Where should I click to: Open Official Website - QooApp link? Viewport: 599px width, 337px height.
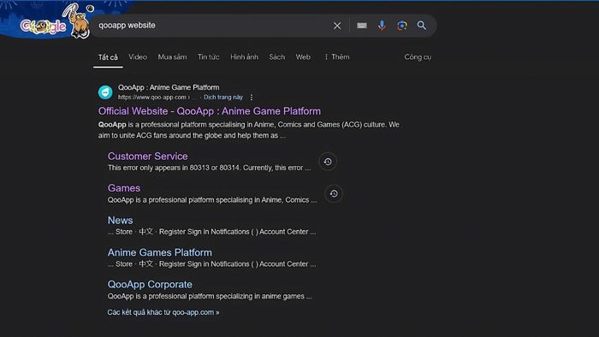[x=210, y=111]
